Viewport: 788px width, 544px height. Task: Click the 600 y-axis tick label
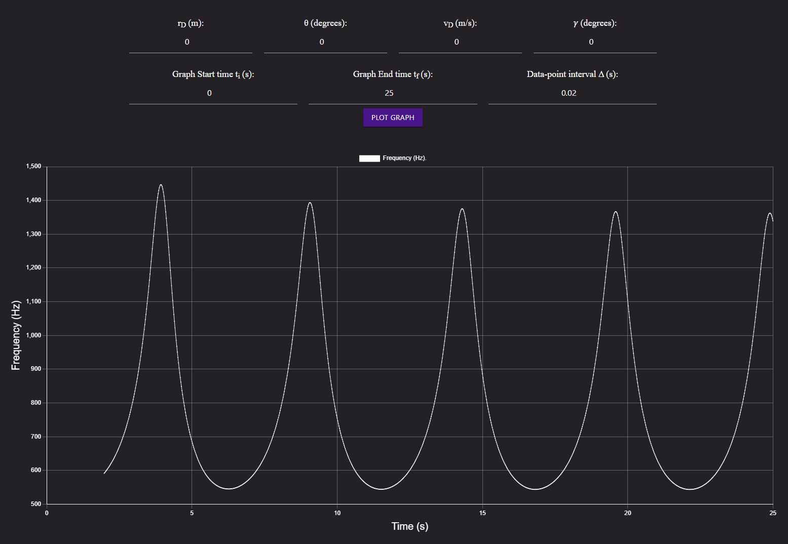35,471
